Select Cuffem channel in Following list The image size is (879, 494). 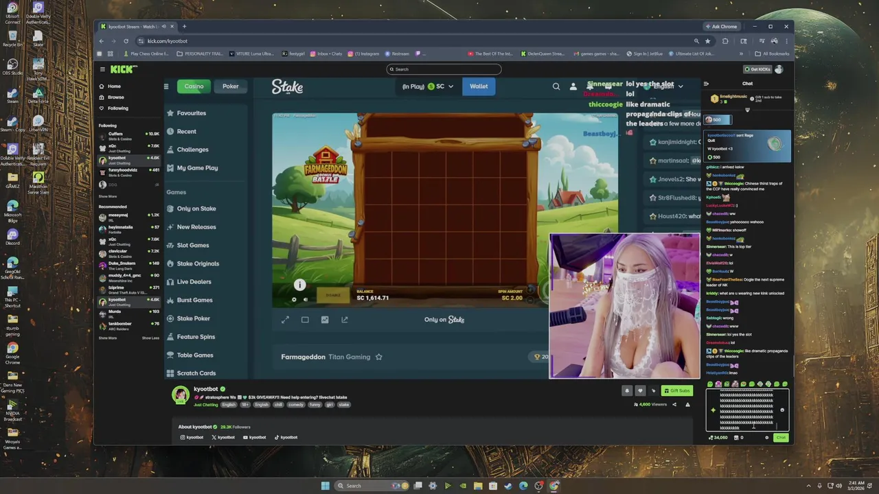click(x=129, y=136)
